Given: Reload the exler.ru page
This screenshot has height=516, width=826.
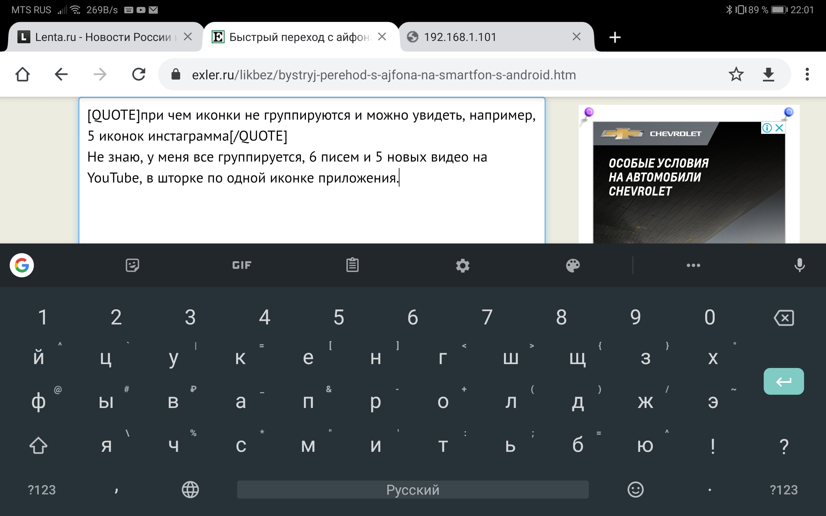Looking at the screenshot, I should pyautogui.click(x=138, y=74).
